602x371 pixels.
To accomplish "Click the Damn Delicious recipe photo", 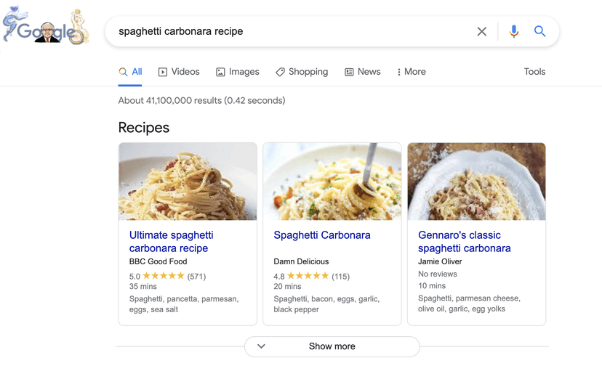I will click(x=332, y=182).
